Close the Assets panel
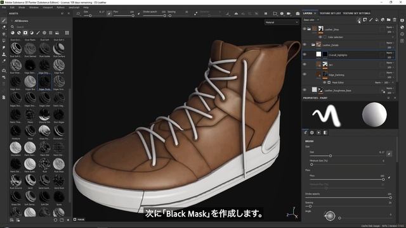 tap(69, 13)
